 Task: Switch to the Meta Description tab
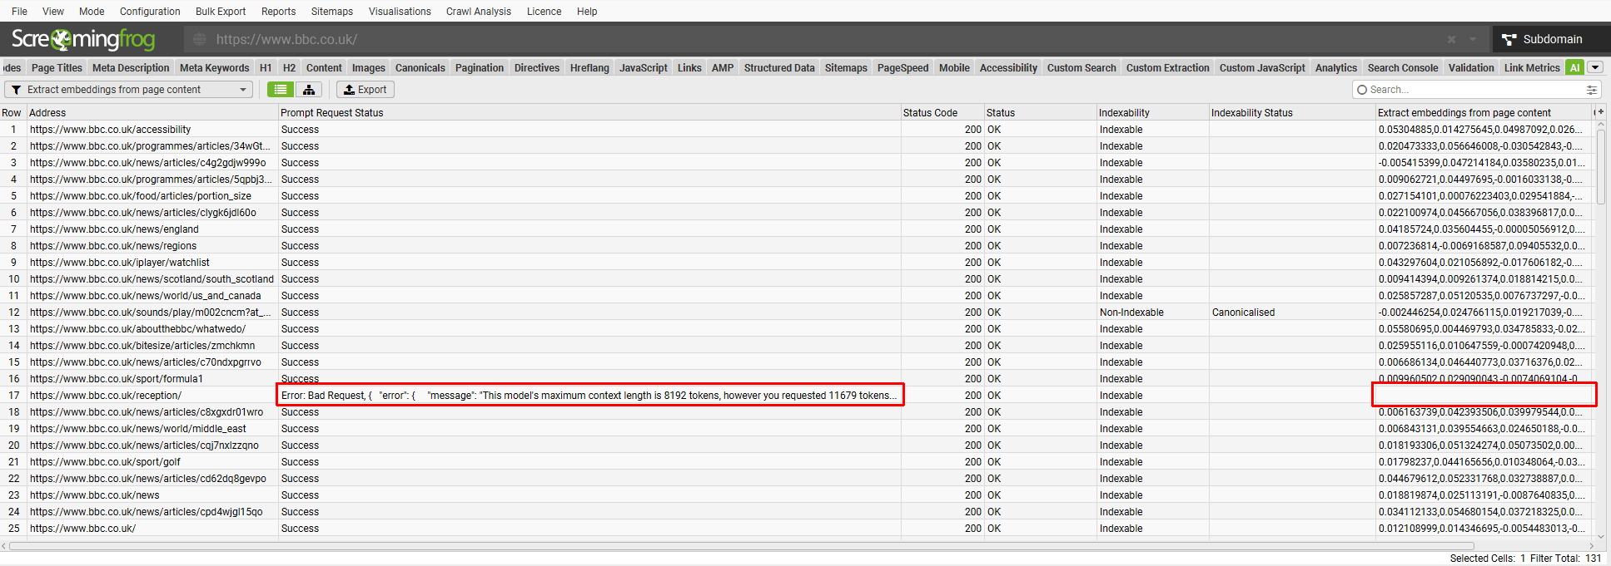(131, 68)
